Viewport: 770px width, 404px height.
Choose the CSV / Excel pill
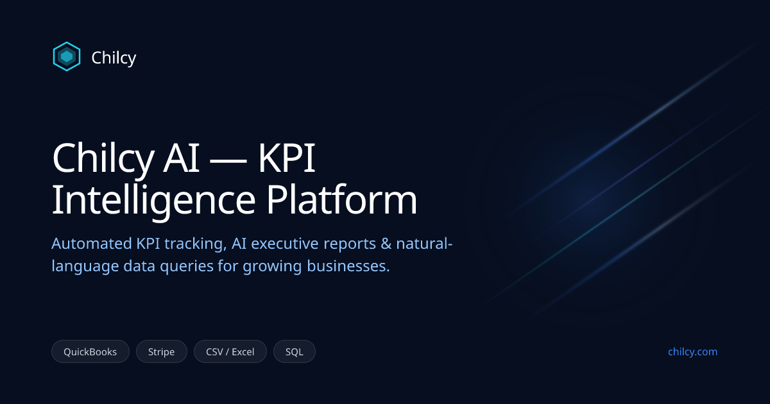(230, 351)
